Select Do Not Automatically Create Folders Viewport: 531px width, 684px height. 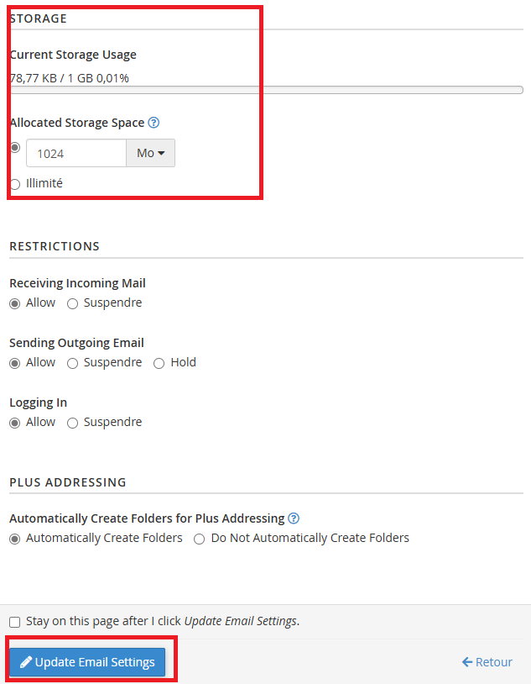(199, 539)
